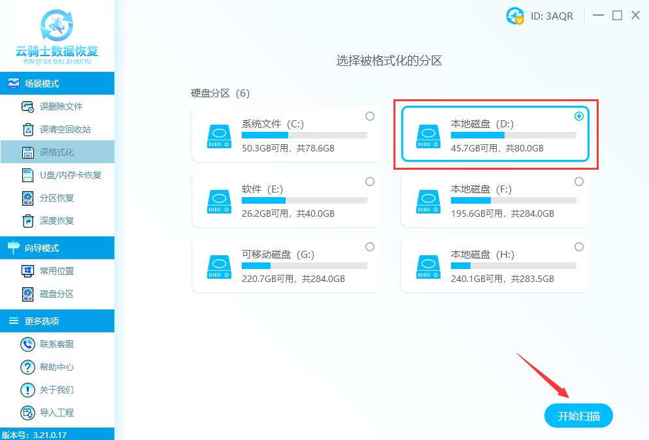
Task: Open 常用位置 in wizard mode
Action: [57, 271]
